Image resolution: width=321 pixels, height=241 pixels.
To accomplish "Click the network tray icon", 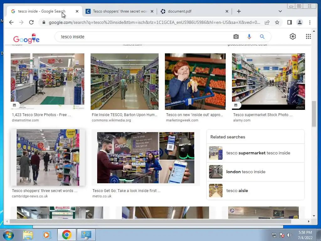I will click(274, 235).
